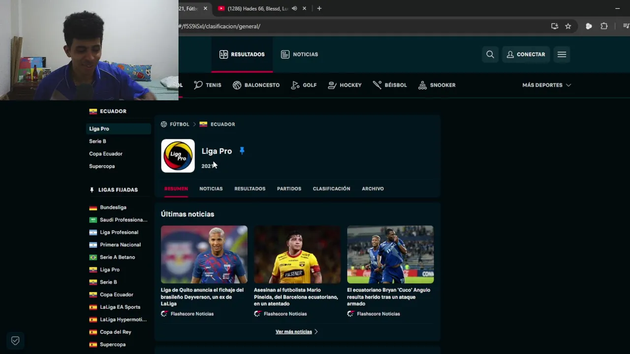This screenshot has height=354, width=630.
Task: Open the Archivo league tab
Action: click(x=373, y=189)
